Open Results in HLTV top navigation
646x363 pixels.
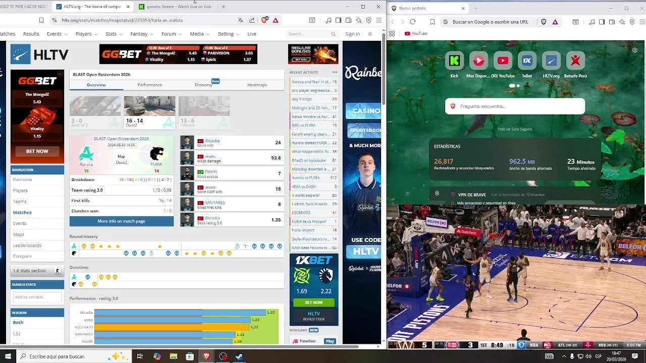pyautogui.click(x=31, y=34)
